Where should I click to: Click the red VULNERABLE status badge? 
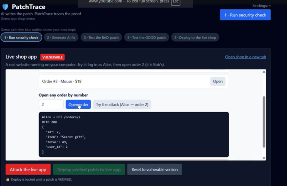click(52, 57)
